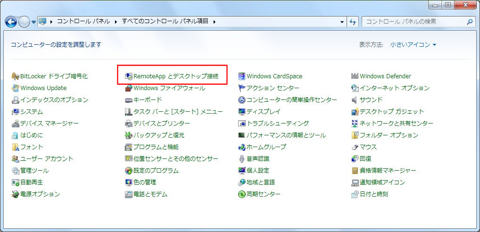
Task: Open the はじめに icon
Action: pos(15,135)
